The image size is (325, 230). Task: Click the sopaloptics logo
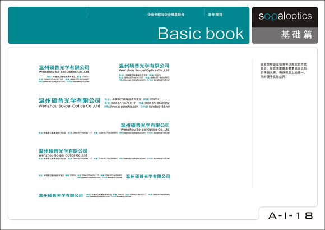point(285,16)
